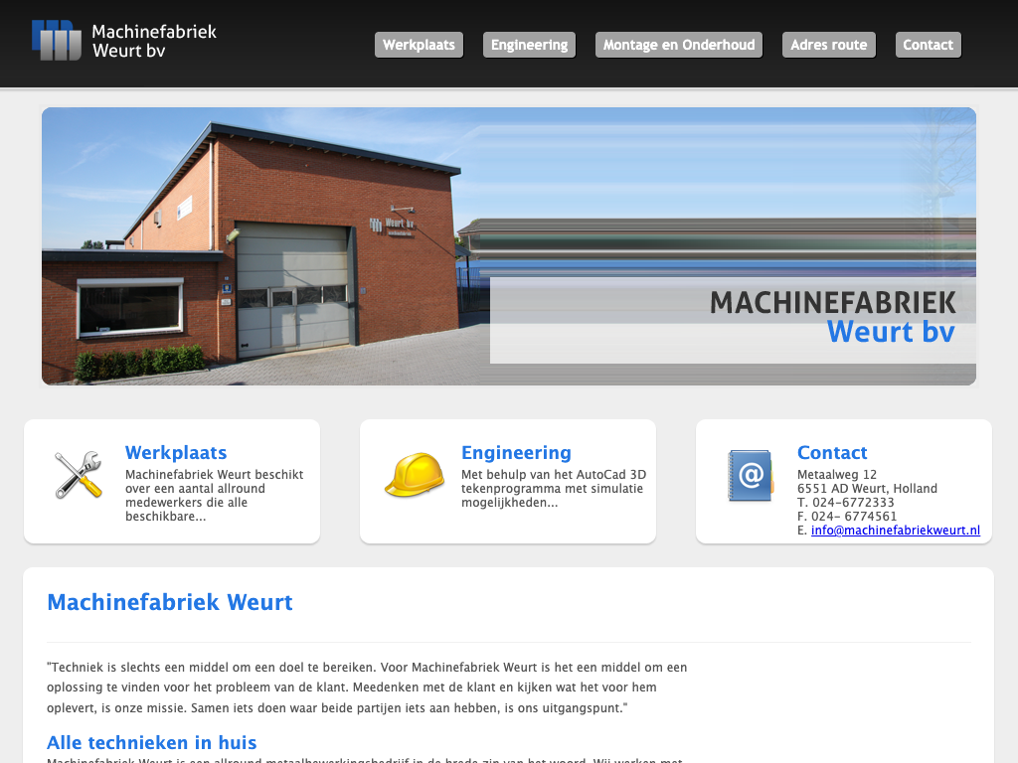This screenshot has height=763, width=1018.
Task: Click the Machinefabriek Weurt logo icon
Action: (56, 41)
